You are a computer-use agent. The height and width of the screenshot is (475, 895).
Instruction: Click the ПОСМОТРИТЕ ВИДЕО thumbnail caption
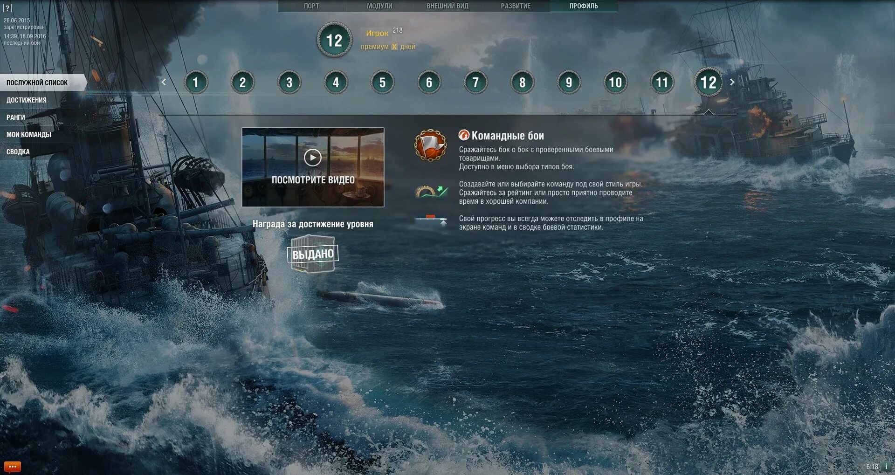pos(313,180)
